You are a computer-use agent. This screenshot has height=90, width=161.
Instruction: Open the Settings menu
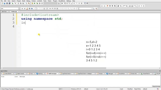click(x=69, y=1)
